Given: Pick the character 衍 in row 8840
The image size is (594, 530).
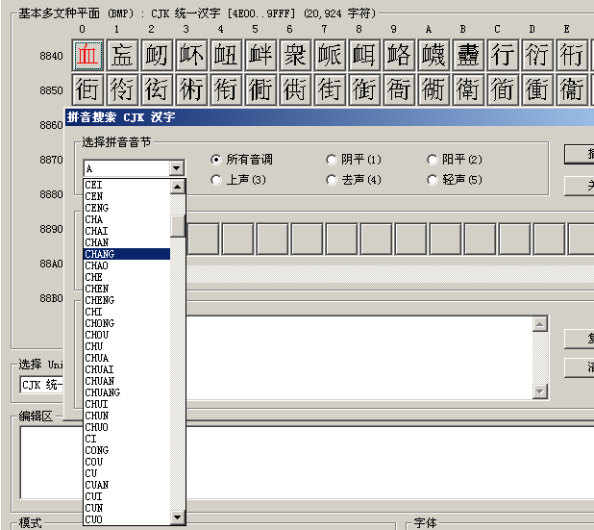Looking at the screenshot, I should 536,55.
